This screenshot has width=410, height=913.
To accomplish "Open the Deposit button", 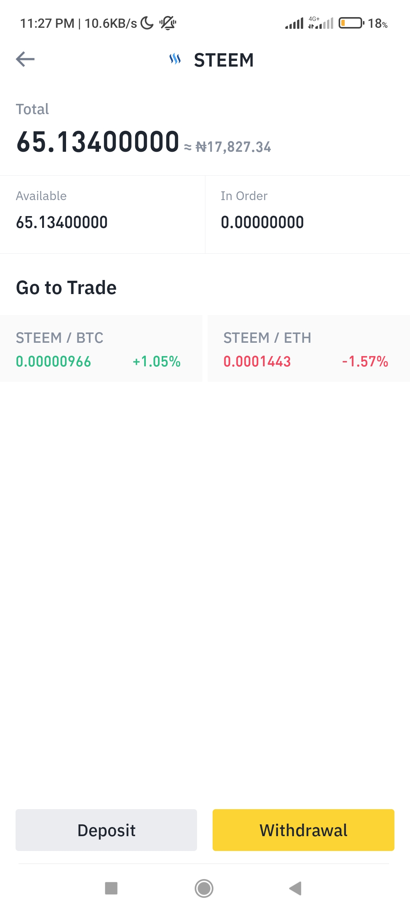I will pos(106,830).
